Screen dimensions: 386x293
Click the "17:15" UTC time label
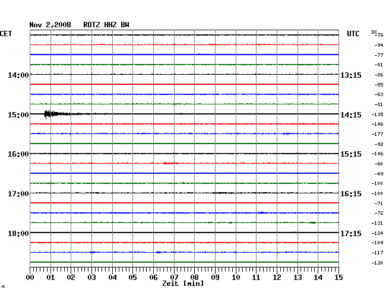(x=351, y=233)
